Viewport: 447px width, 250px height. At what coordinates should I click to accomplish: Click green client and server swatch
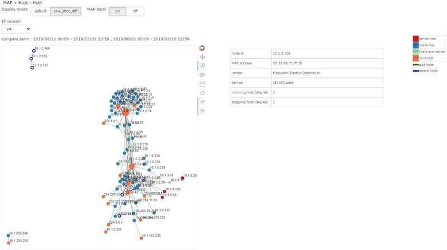pos(416,51)
